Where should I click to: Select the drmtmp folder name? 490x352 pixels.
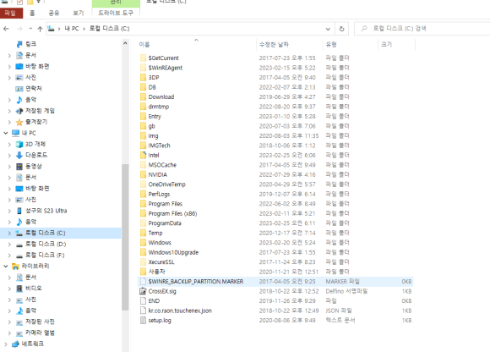[x=159, y=107]
